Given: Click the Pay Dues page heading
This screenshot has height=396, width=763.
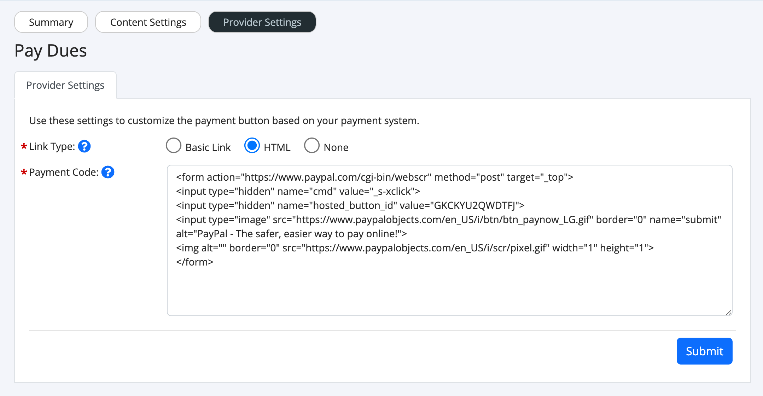Looking at the screenshot, I should point(51,51).
